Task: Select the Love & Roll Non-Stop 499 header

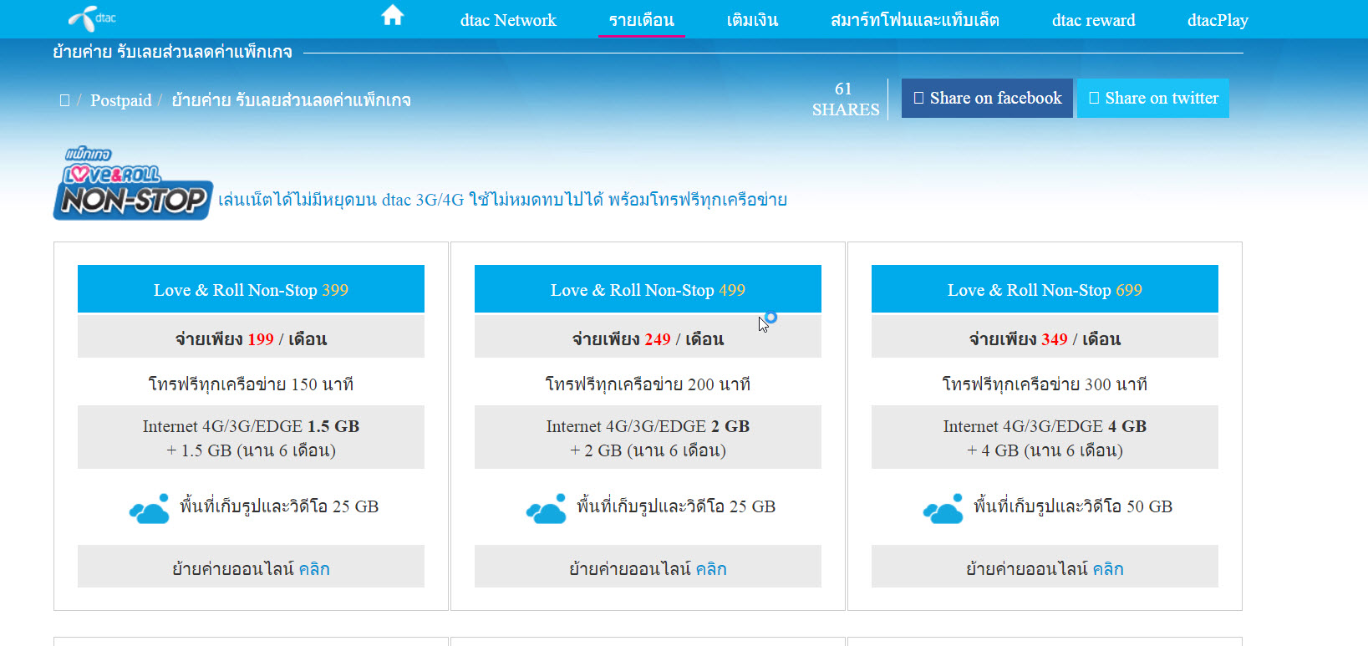Action: pos(648,289)
